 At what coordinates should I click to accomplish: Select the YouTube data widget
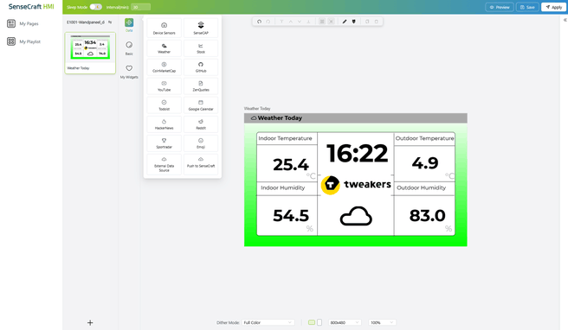tap(165, 86)
